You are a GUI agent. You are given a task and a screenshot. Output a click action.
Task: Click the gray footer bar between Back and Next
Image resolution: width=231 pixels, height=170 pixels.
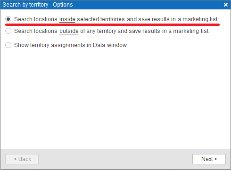coord(115,159)
